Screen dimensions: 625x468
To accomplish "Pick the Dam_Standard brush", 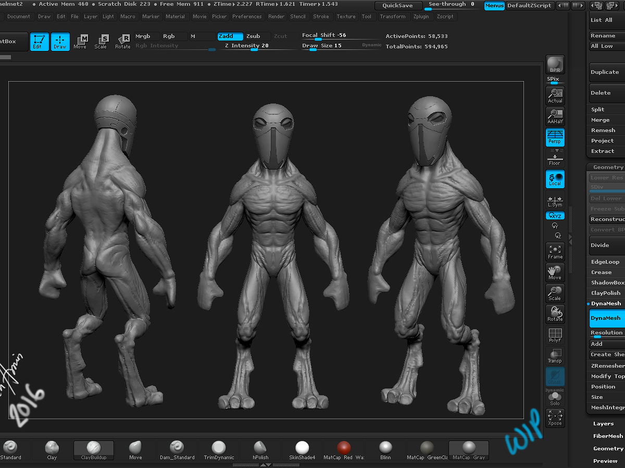I will point(177,450).
